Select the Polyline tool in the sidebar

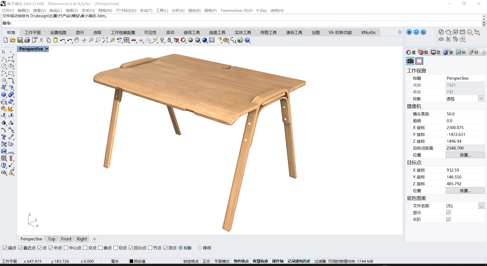(x=4, y=60)
